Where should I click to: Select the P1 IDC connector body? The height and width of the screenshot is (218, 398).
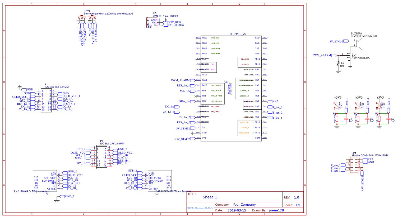pos(46,100)
